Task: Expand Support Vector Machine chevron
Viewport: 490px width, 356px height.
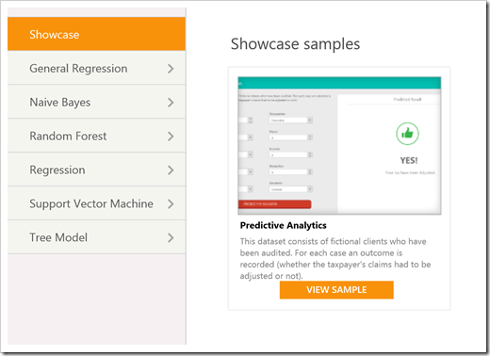Action: [171, 204]
